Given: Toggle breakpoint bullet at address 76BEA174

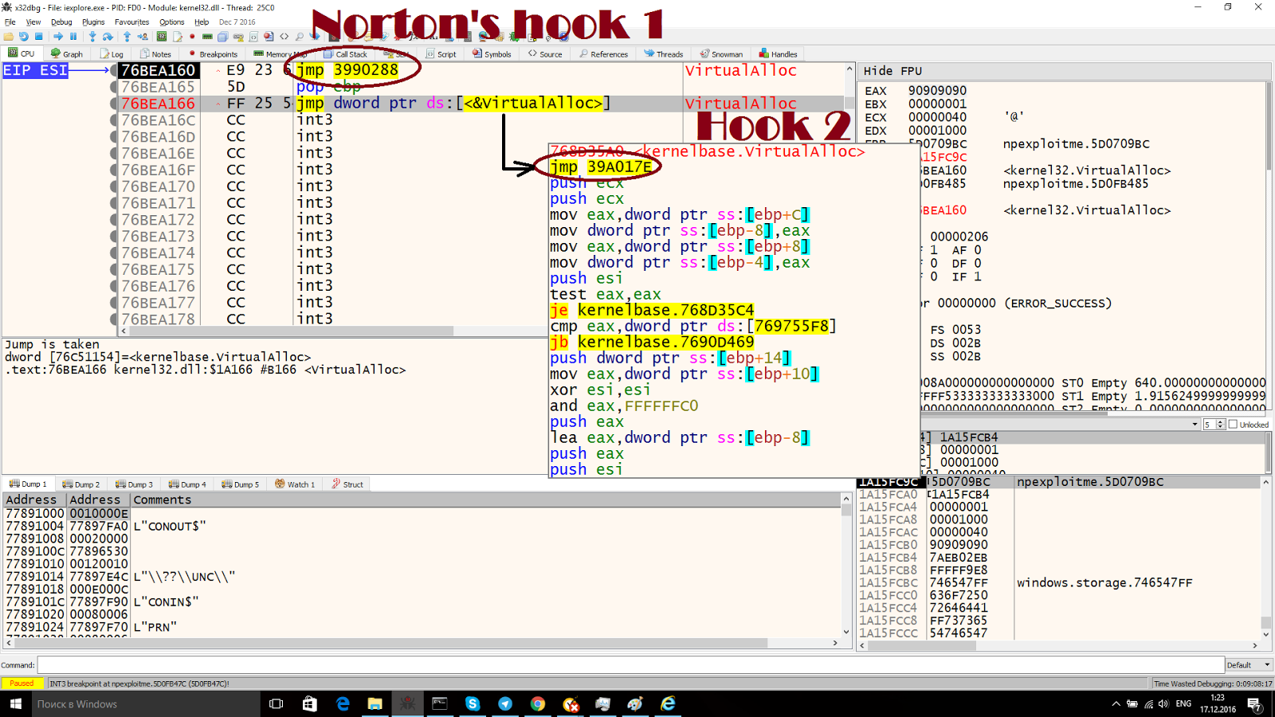Looking at the screenshot, I should point(114,253).
